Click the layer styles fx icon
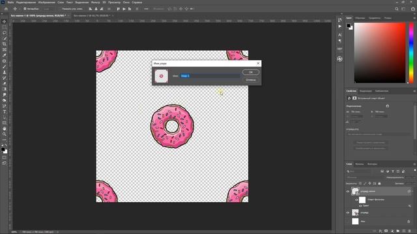The width and height of the screenshot is (417, 234). (381, 231)
